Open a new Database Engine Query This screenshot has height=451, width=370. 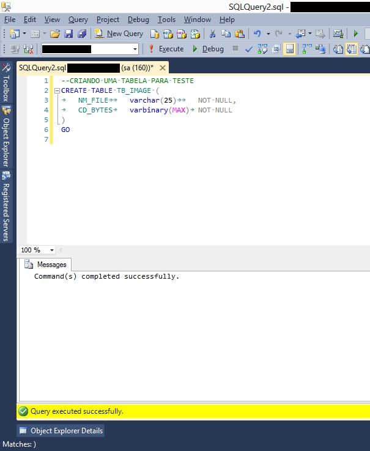(155, 34)
